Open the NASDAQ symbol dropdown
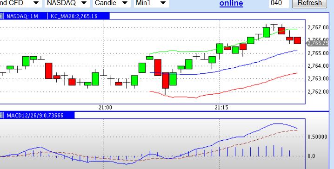This screenshot has height=169, width=334. (x=67, y=3)
